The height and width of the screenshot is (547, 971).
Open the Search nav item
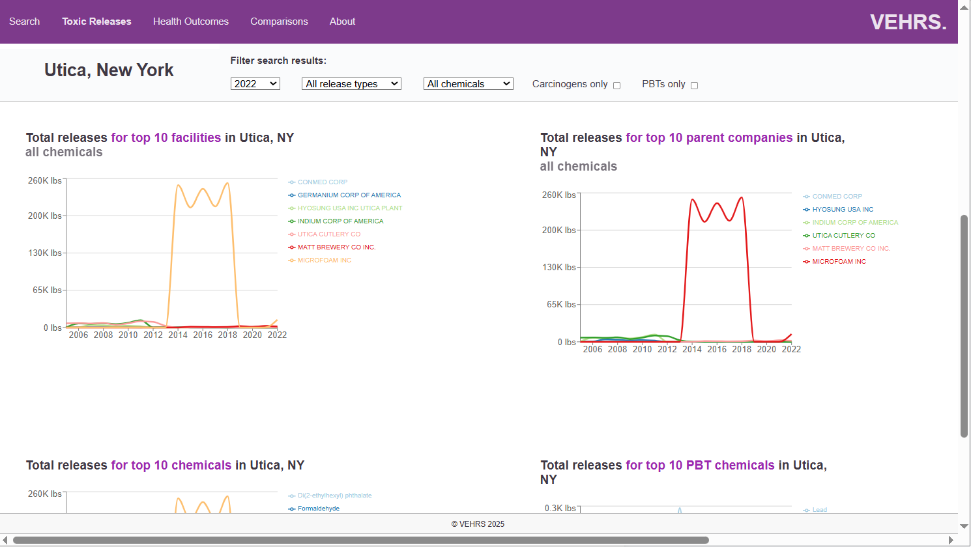tap(24, 21)
